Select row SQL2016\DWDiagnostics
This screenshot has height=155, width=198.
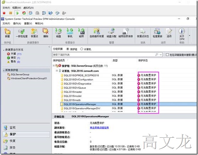[129, 84]
